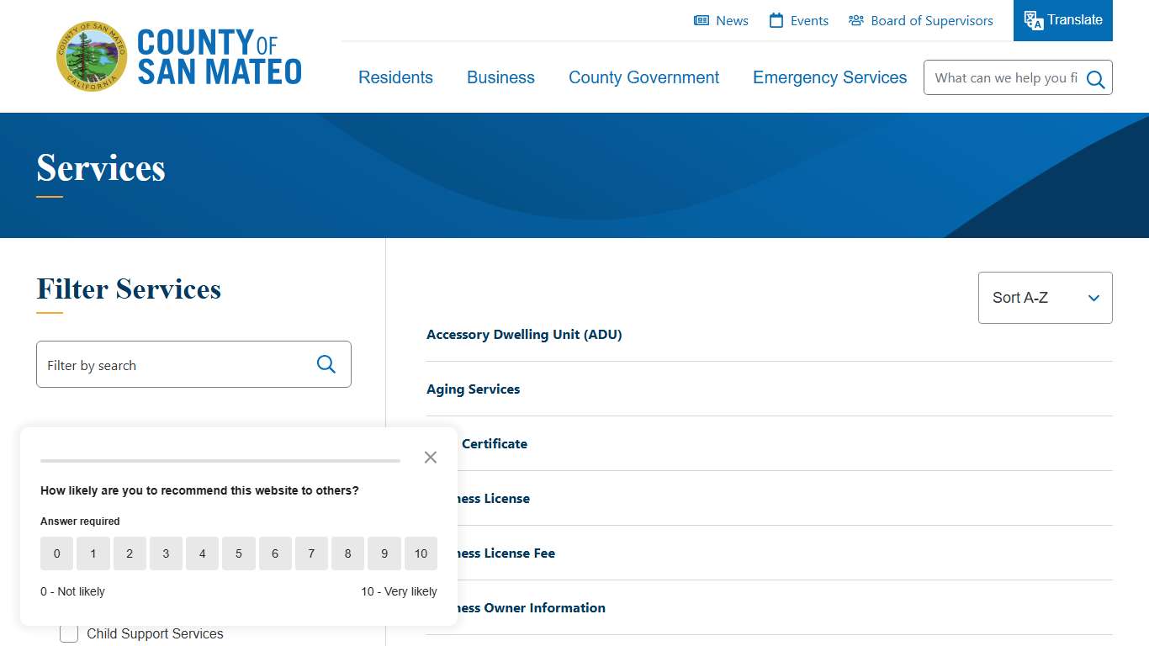Click the News newspaper icon

(702, 21)
